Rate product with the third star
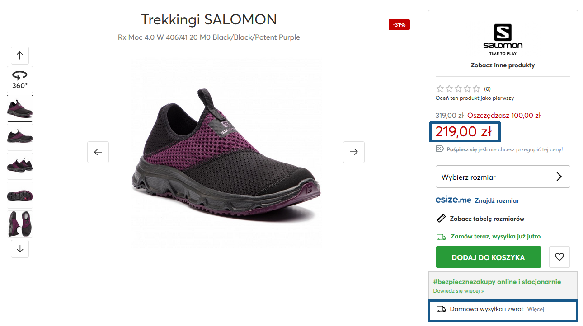The width and height of the screenshot is (583, 326). 458,89
